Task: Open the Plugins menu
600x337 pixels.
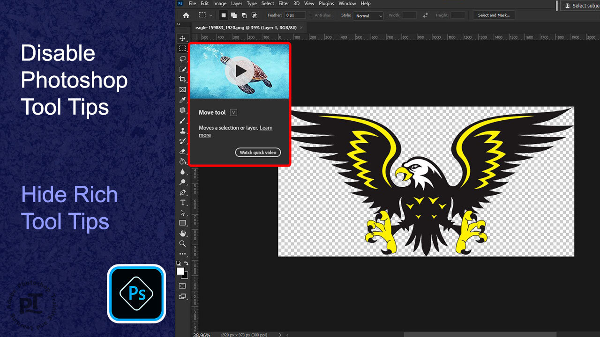Action: coord(326,3)
